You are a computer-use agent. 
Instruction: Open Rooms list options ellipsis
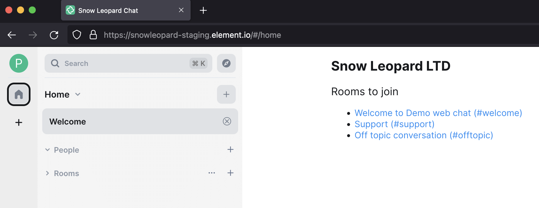(x=212, y=173)
